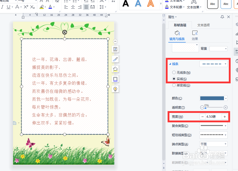Open Text Effects (文本效果) menu
The width and height of the screenshot is (238, 171).
194,7
